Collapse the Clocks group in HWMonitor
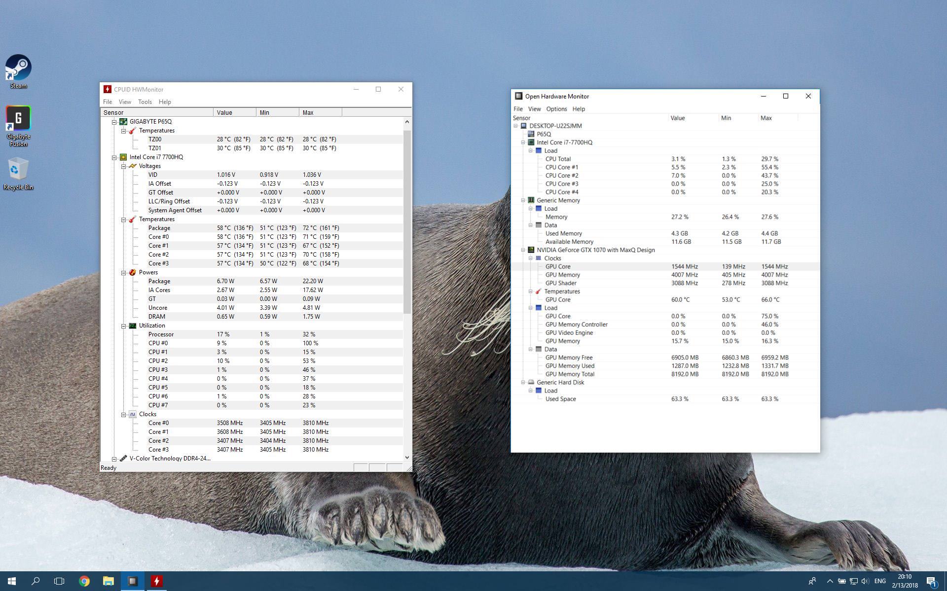Image resolution: width=947 pixels, height=591 pixels. coord(124,415)
